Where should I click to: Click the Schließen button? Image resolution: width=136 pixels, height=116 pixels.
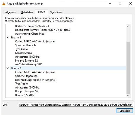(125, 111)
